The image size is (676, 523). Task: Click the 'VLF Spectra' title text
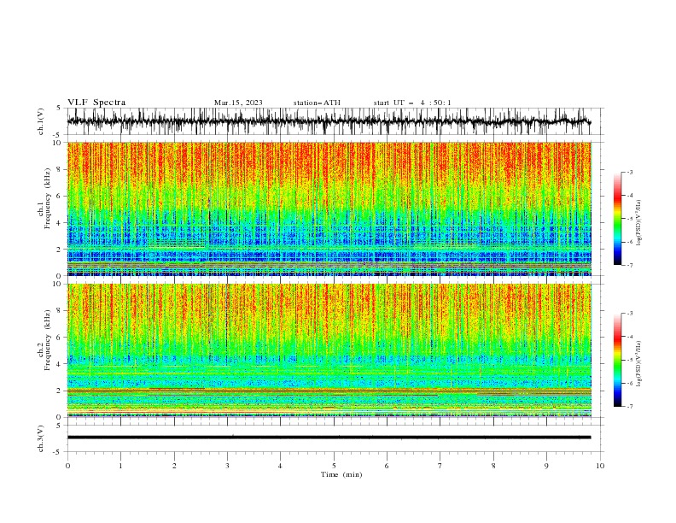[x=96, y=103]
